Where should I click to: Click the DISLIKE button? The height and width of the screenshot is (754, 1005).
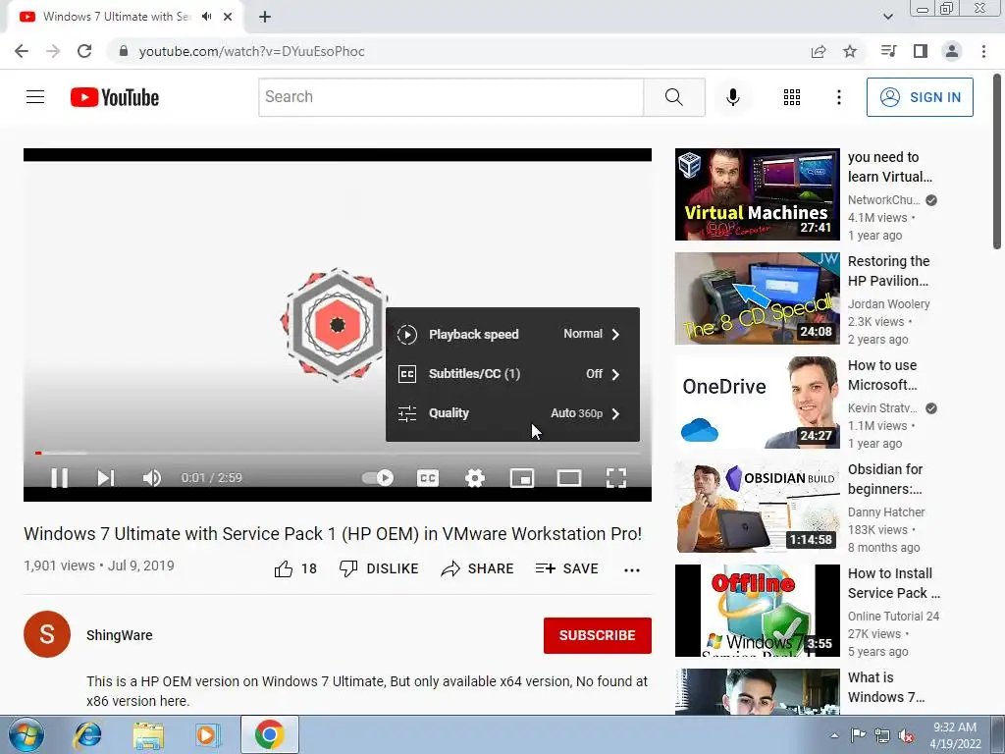point(379,568)
